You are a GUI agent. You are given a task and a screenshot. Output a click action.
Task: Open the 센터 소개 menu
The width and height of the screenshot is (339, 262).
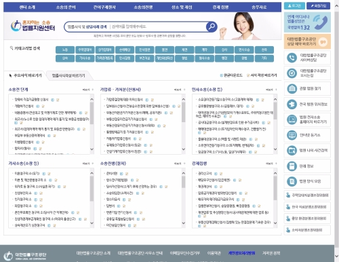click(x=27, y=7)
